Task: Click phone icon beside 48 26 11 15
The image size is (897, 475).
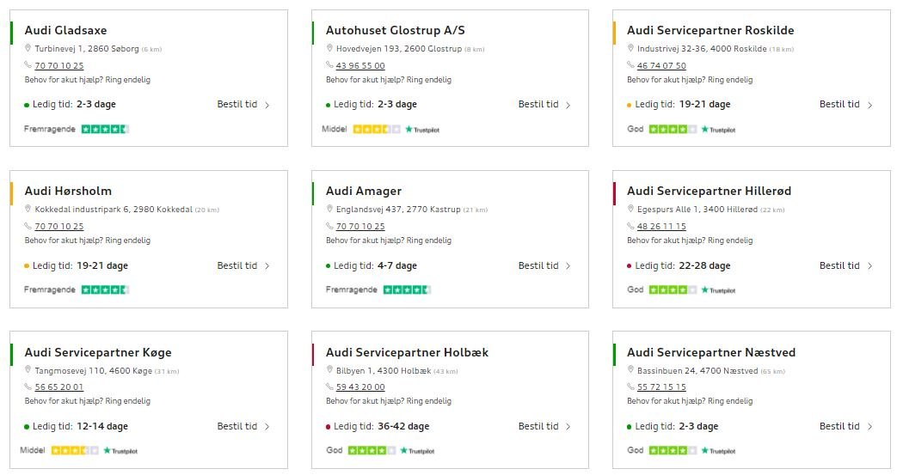Action: [631, 226]
